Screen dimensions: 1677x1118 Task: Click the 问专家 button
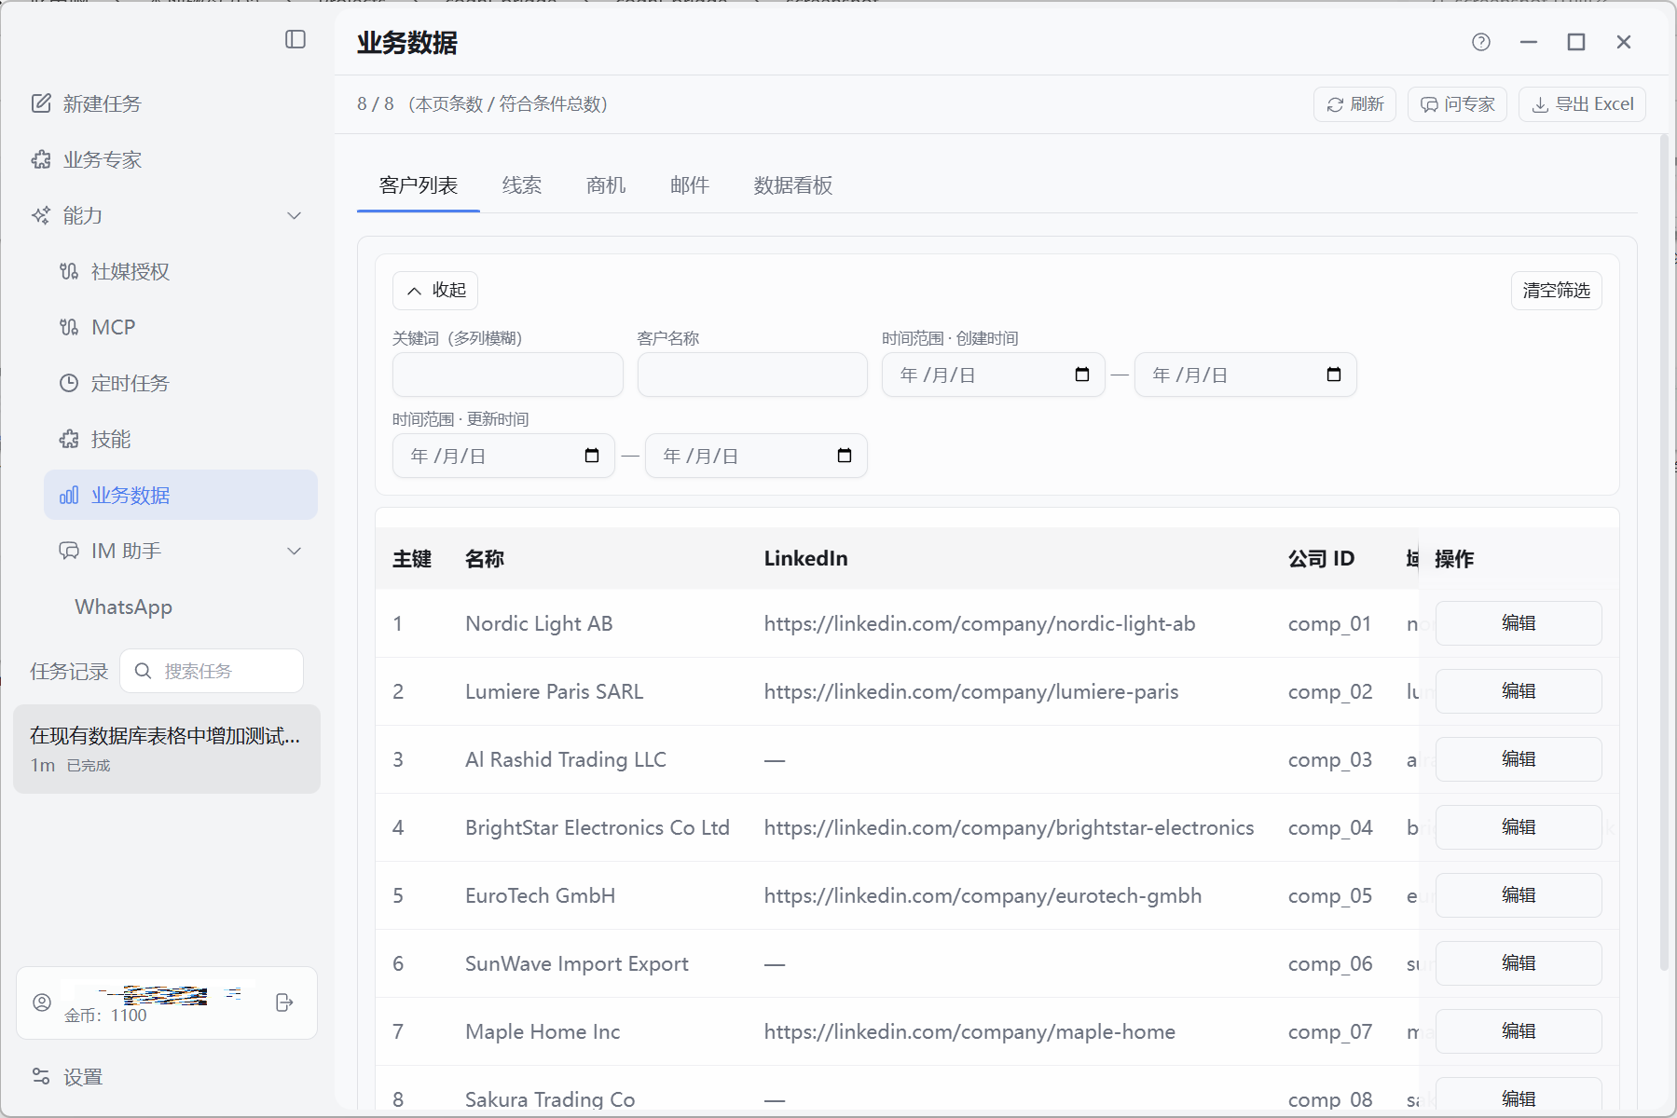pos(1457,104)
